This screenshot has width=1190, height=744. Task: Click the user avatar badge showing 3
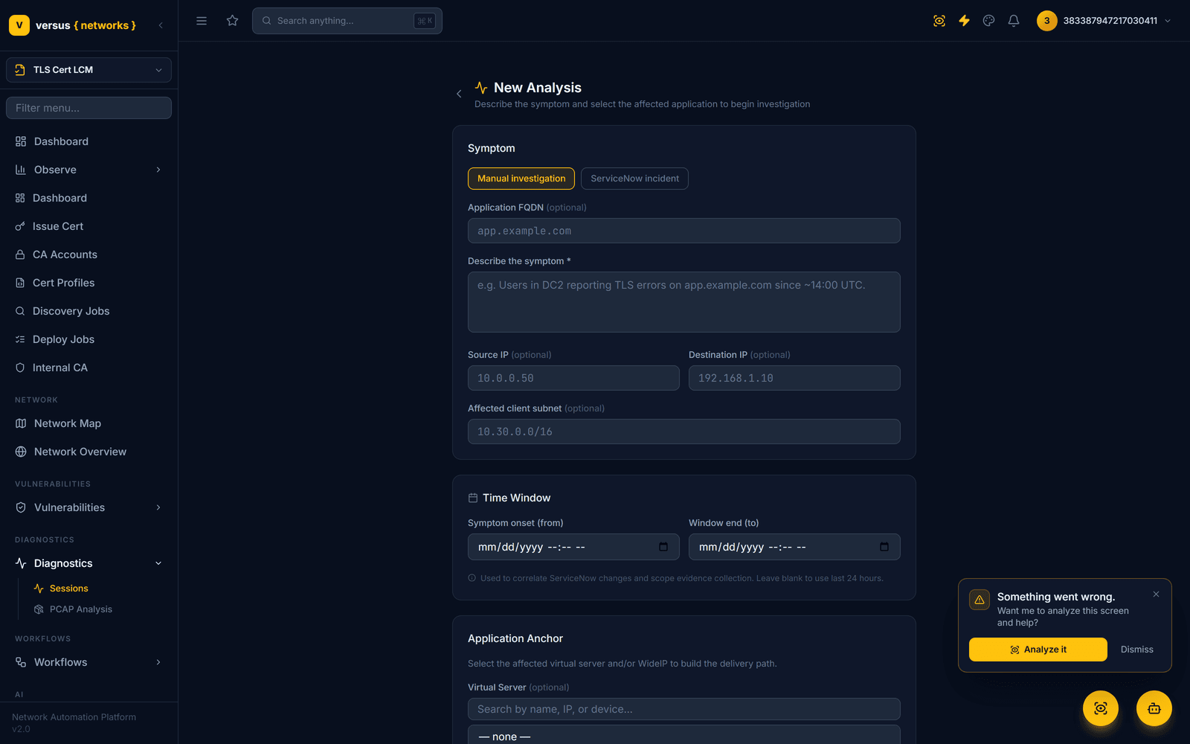(x=1046, y=21)
